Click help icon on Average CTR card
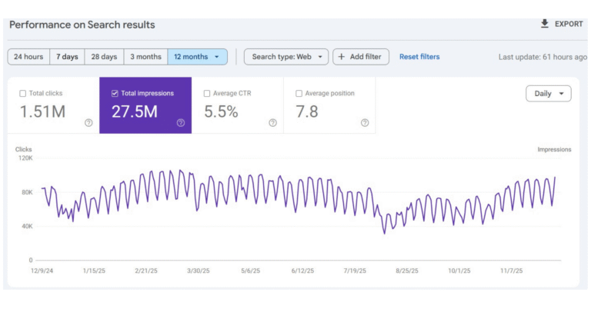The image size is (591, 332). [x=272, y=122]
